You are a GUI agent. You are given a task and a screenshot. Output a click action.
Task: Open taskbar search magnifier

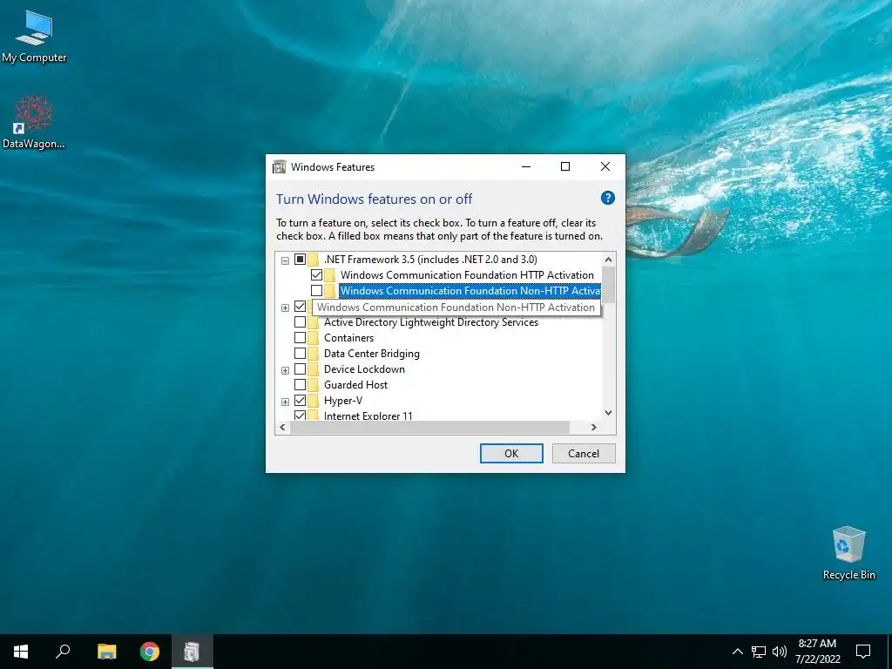63,652
